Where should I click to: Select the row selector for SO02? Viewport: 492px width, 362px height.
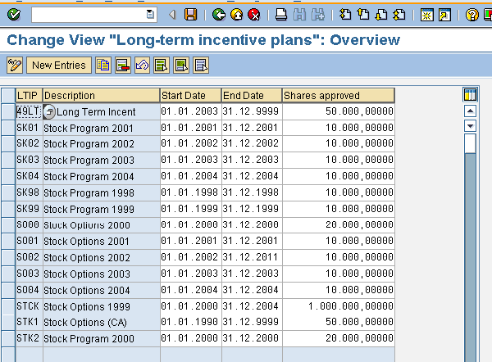[x=8, y=257]
